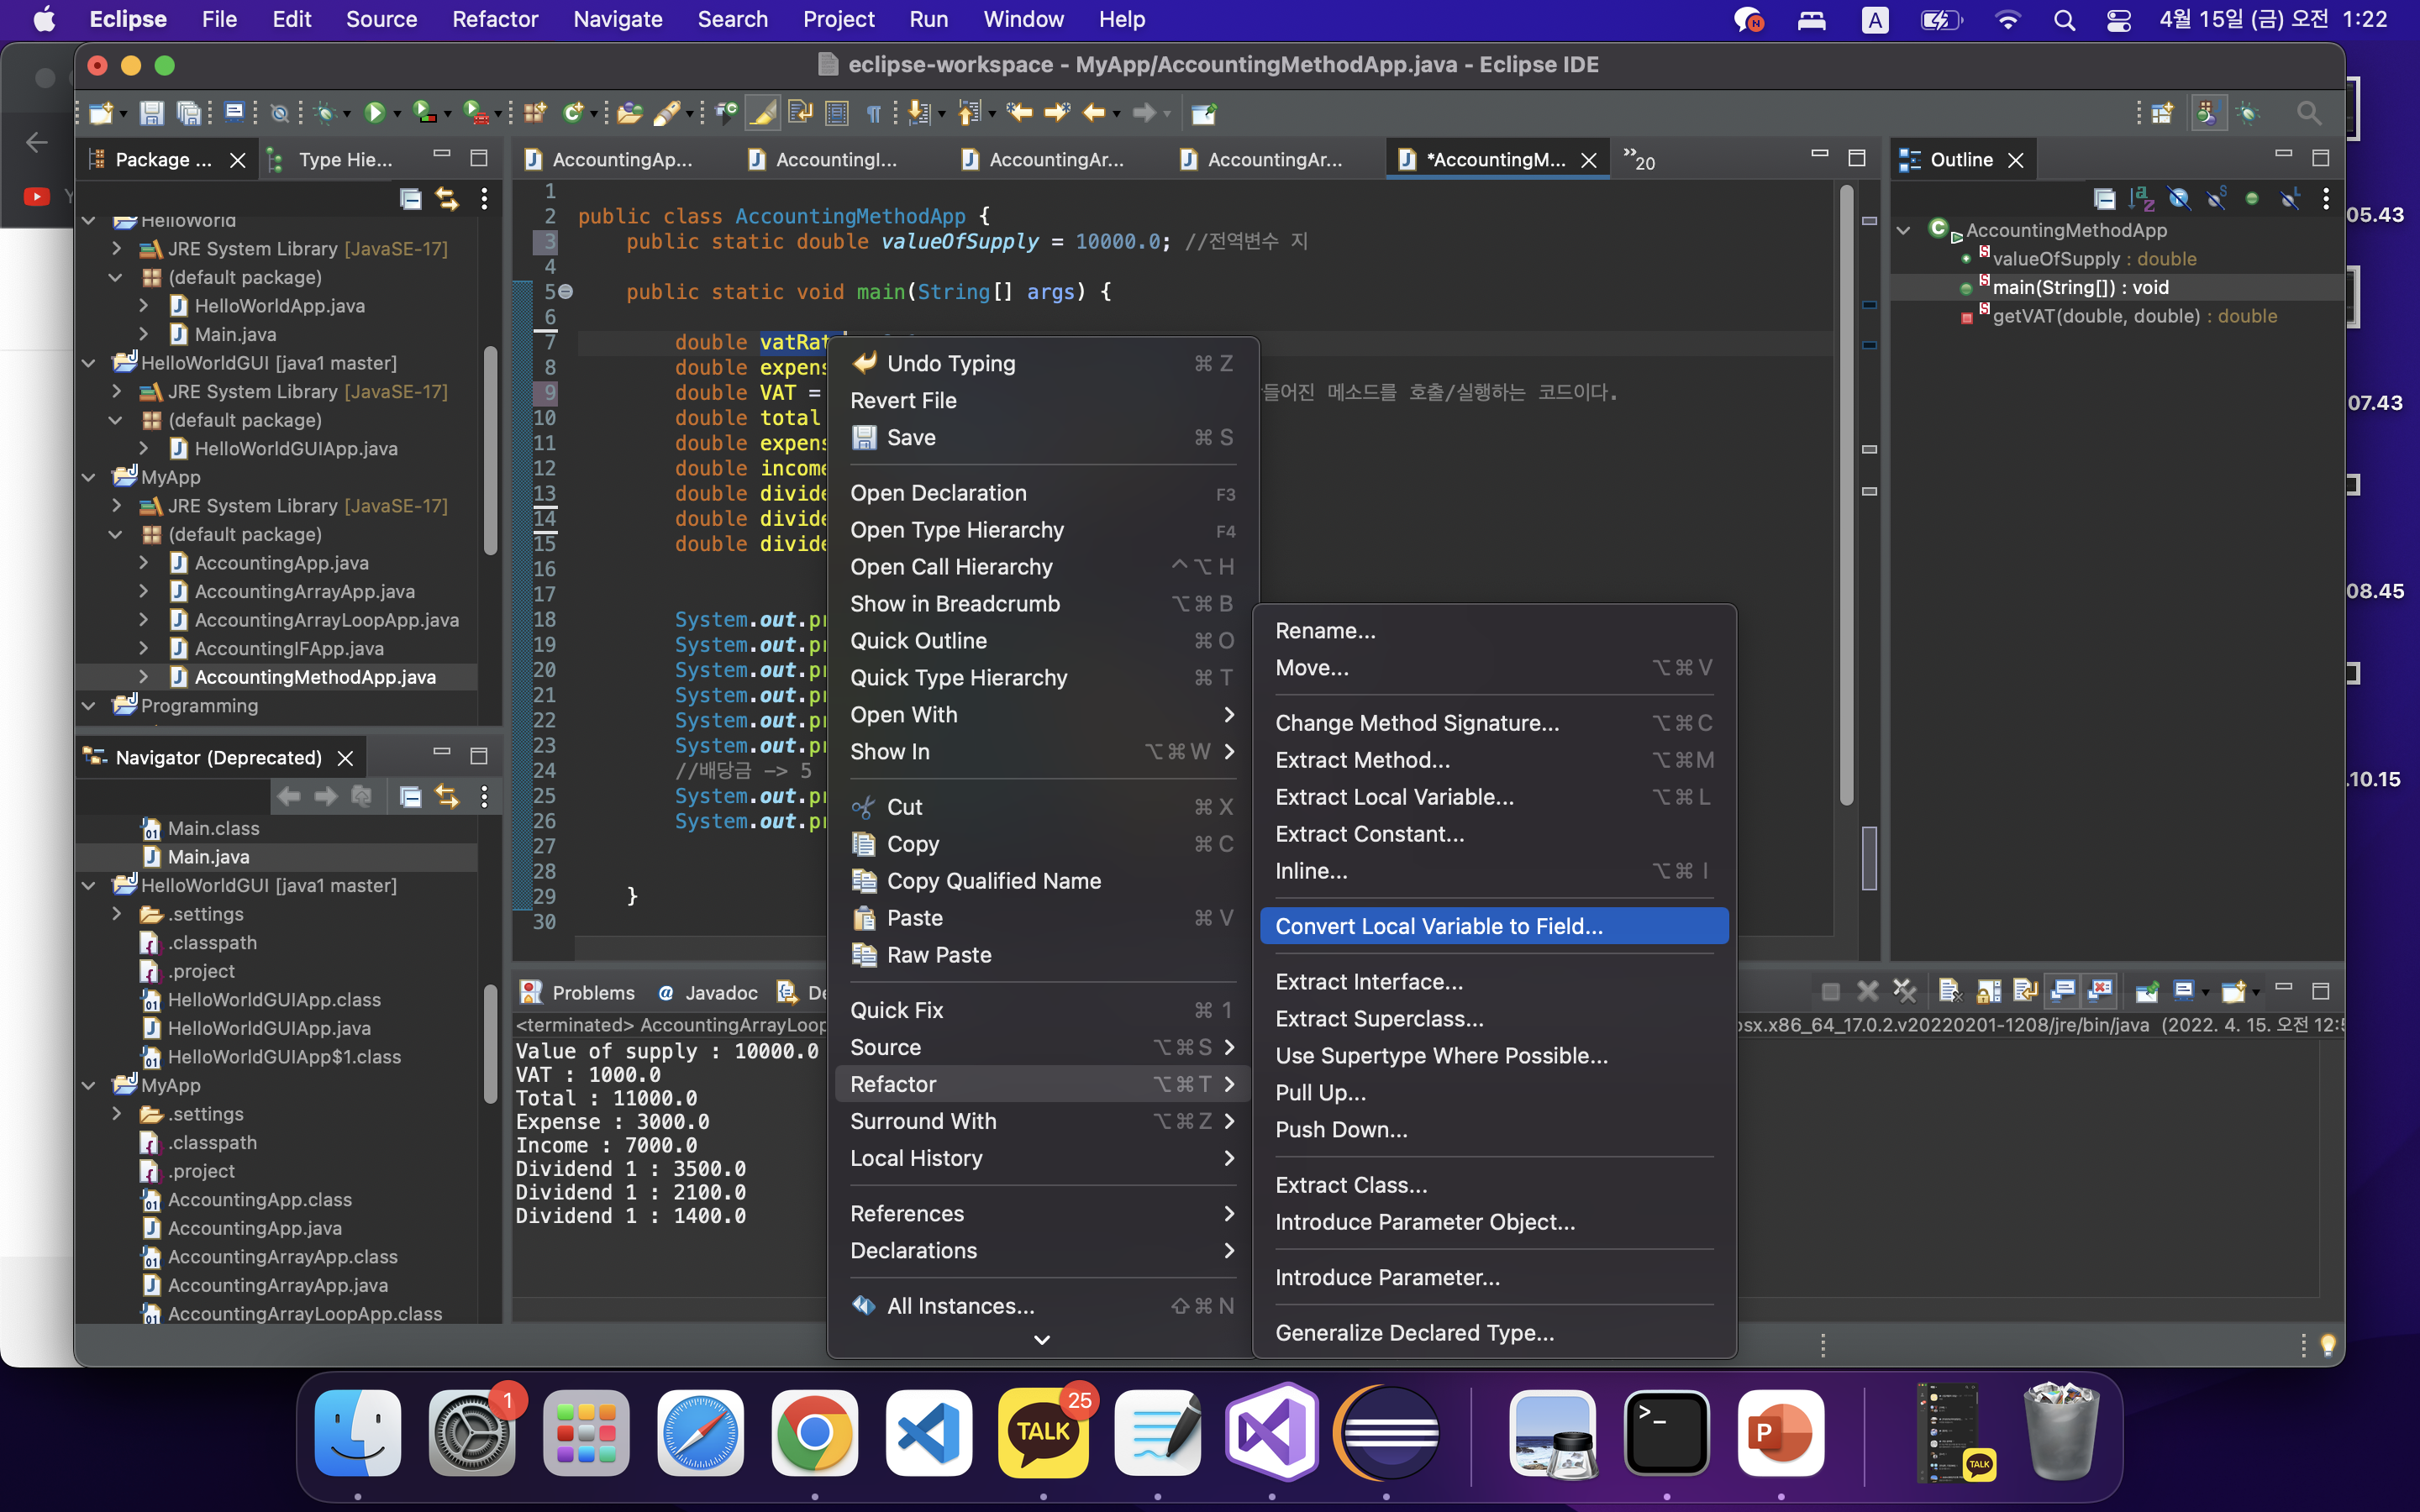Click the Save All toolbar icon
This screenshot has height=1512, width=2420.
pyautogui.click(x=188, y=113)
